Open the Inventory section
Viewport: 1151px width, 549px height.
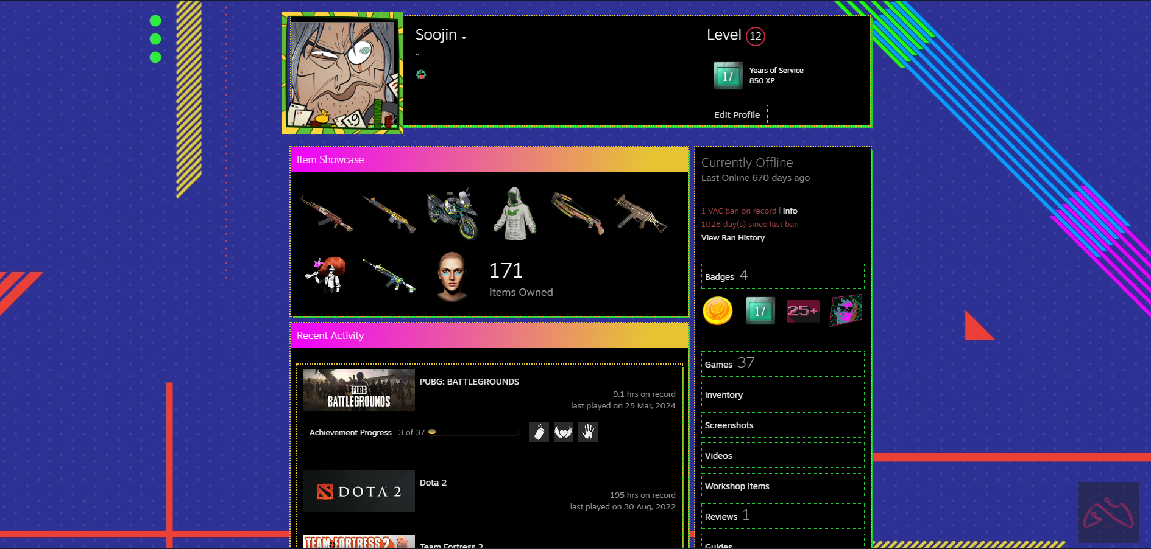(x=724, y=395)
